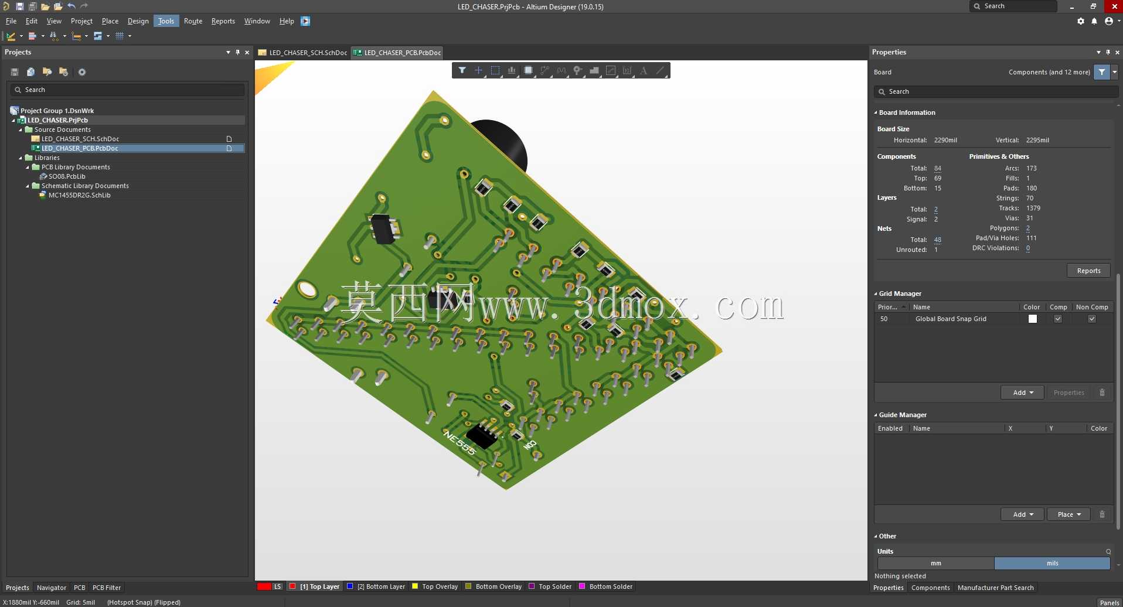Image resolution: width=1123 pixels, height=607 pixels.
Task: Collapse the Libraries folder in tree
Action: click(21, 158)
